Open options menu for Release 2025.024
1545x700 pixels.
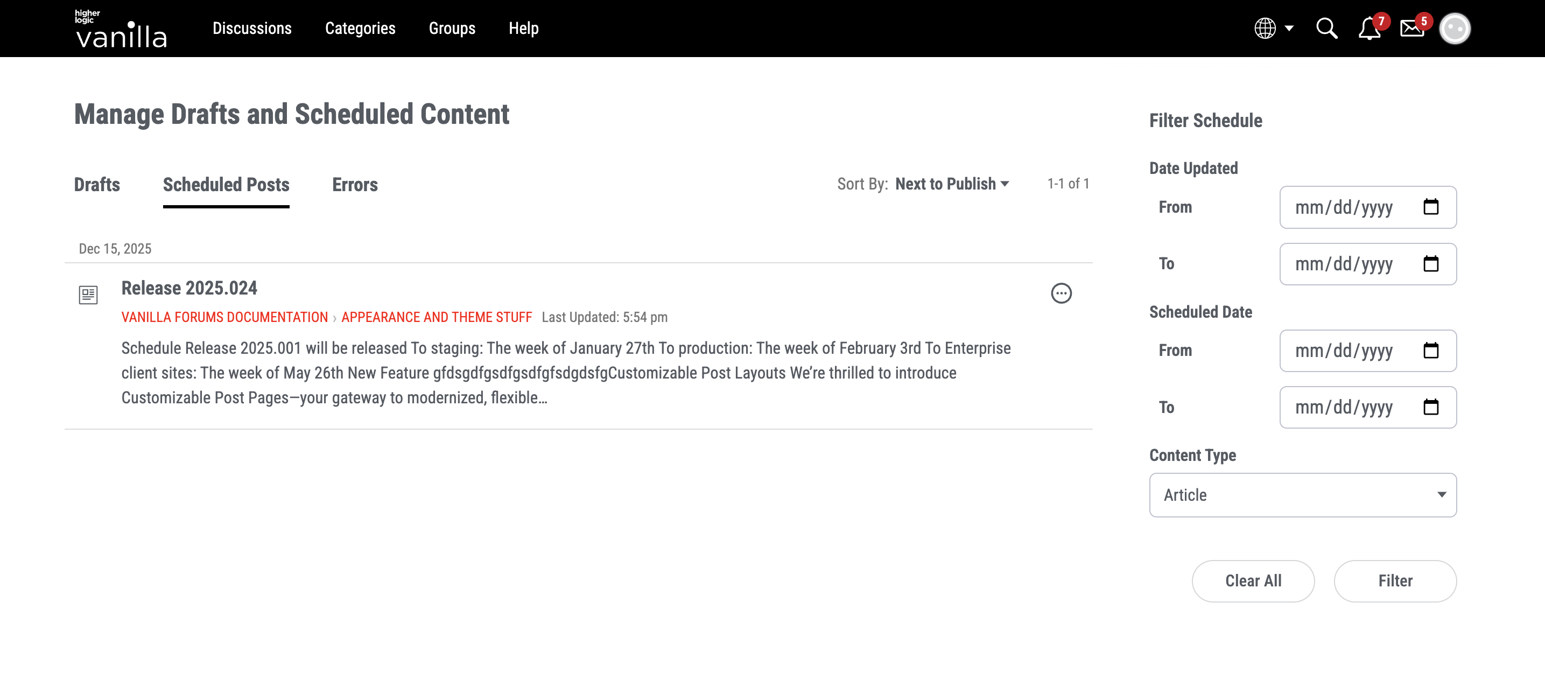tap(1061, 293)
